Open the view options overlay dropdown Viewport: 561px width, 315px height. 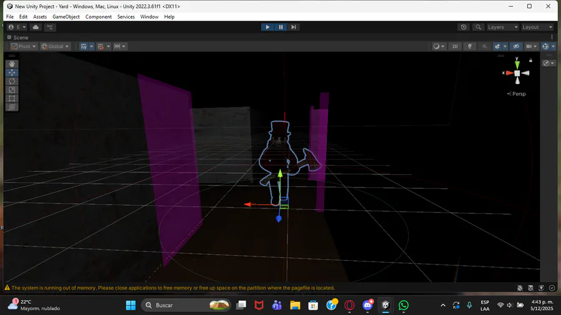(549, 63)
